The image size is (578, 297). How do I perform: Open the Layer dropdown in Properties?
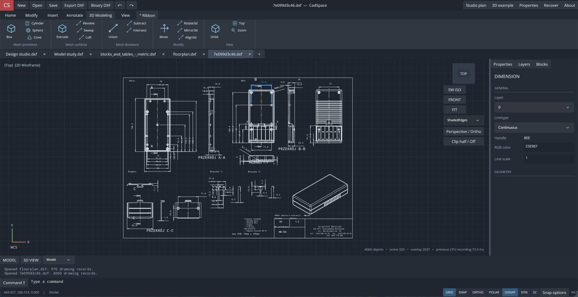click(534, 107)
